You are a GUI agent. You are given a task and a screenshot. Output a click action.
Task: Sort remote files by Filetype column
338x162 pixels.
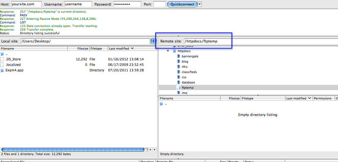[x=263, y=99]
